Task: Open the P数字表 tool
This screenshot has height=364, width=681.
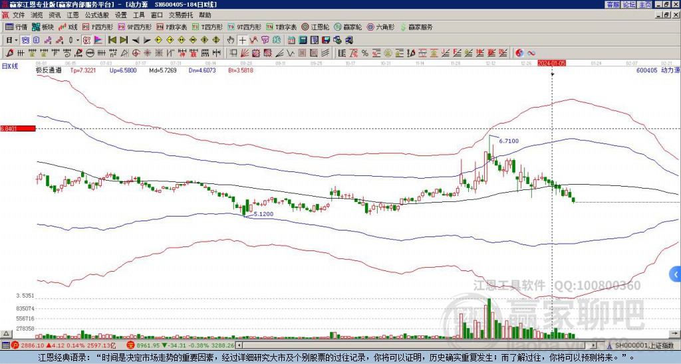Action: 172,27
